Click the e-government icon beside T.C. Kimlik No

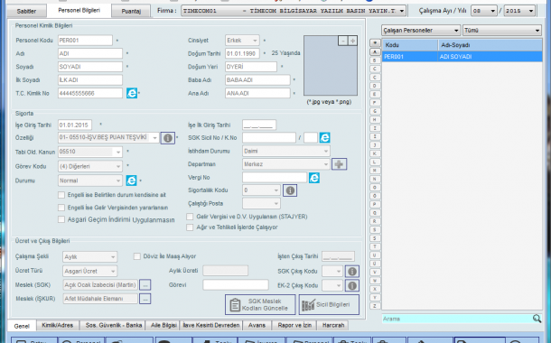[x=132, y=93]
